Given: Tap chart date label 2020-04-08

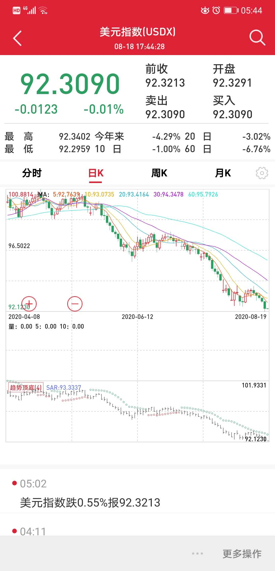Looking at the screenshot, I should point(24,317).
